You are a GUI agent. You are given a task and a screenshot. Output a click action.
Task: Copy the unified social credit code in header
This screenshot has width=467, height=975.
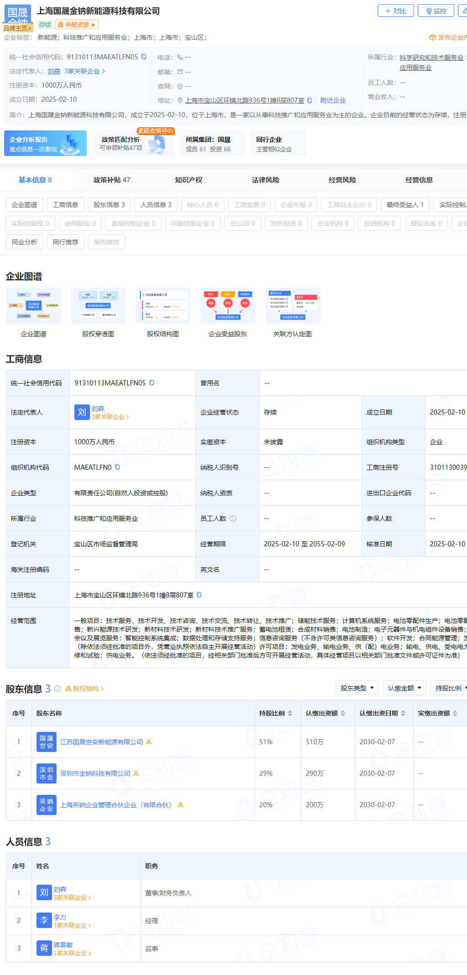[x=144, y=57]
